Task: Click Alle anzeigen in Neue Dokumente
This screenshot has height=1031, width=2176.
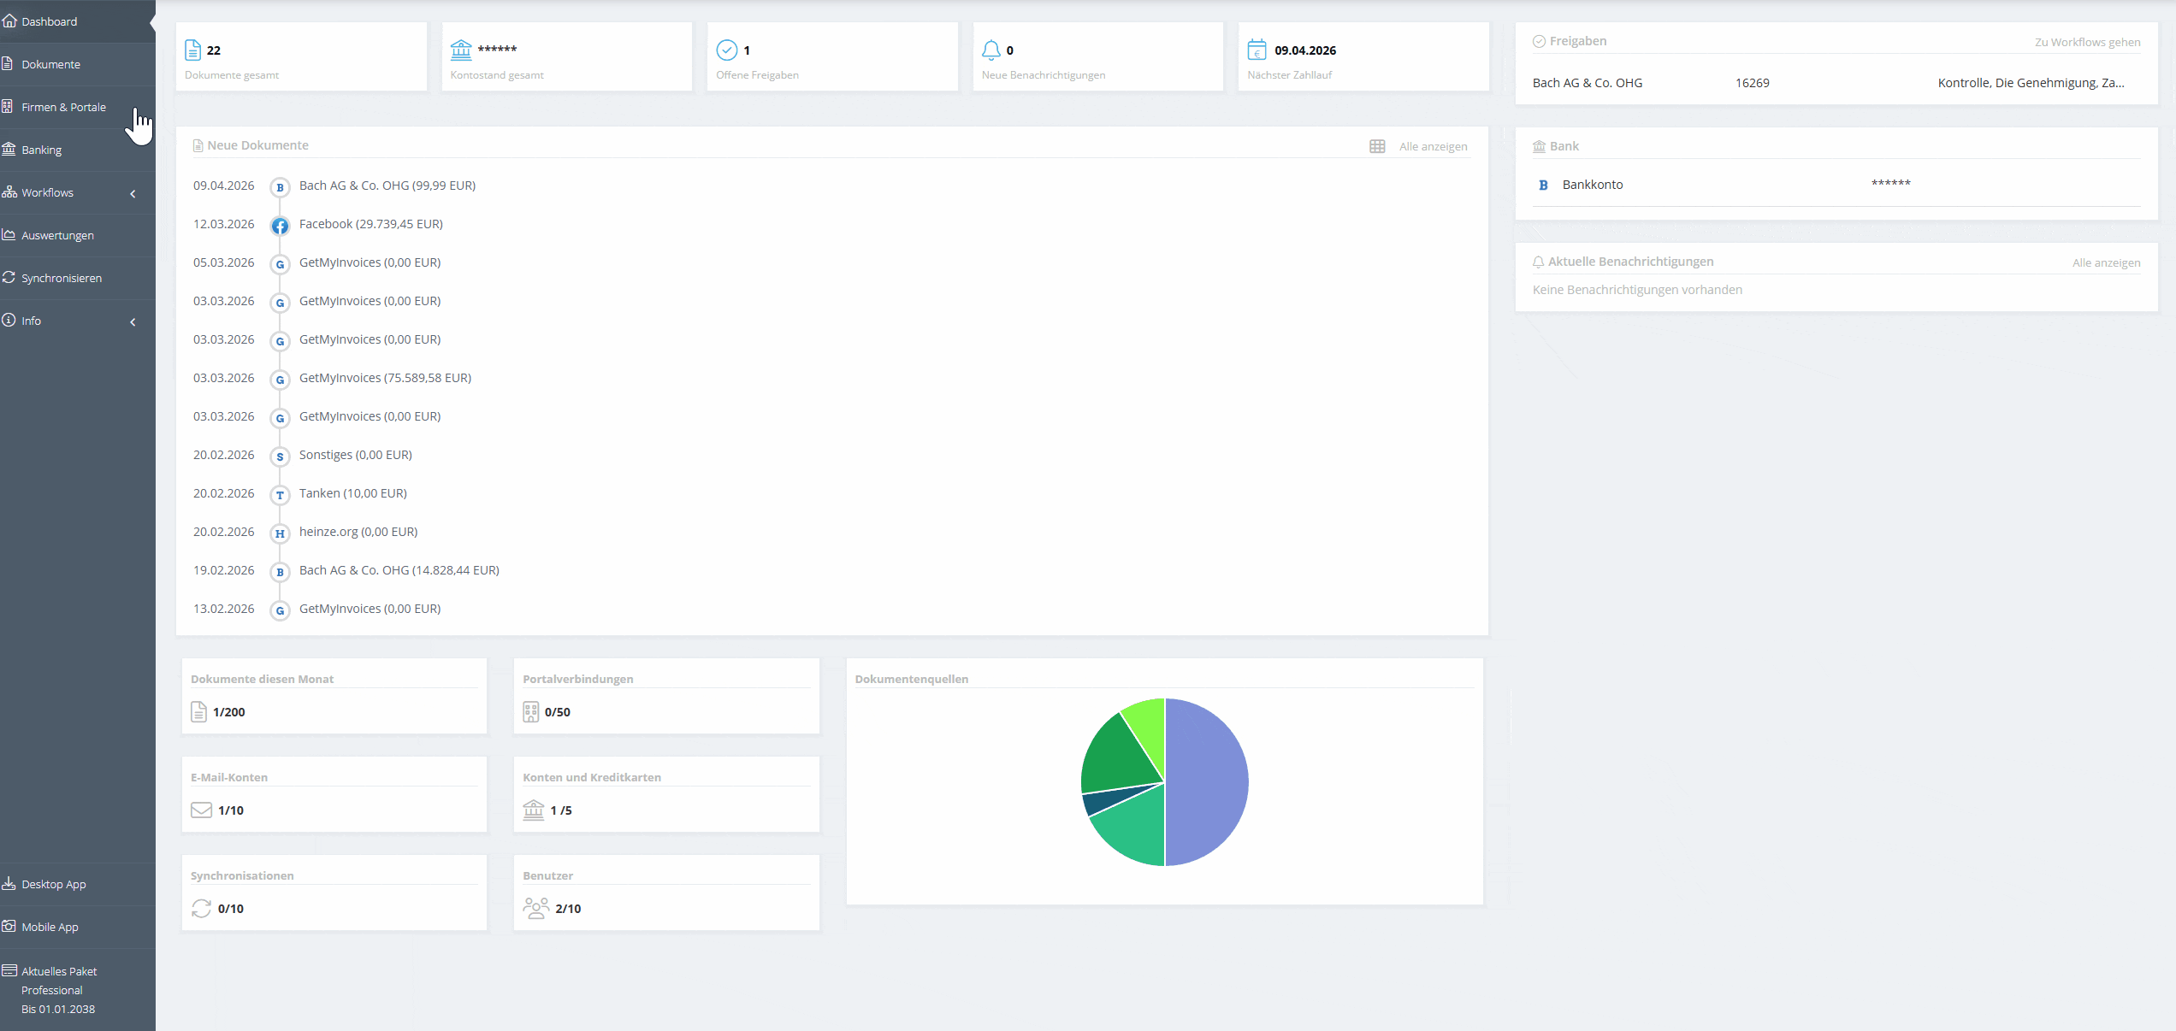Action: point(1434,146)
